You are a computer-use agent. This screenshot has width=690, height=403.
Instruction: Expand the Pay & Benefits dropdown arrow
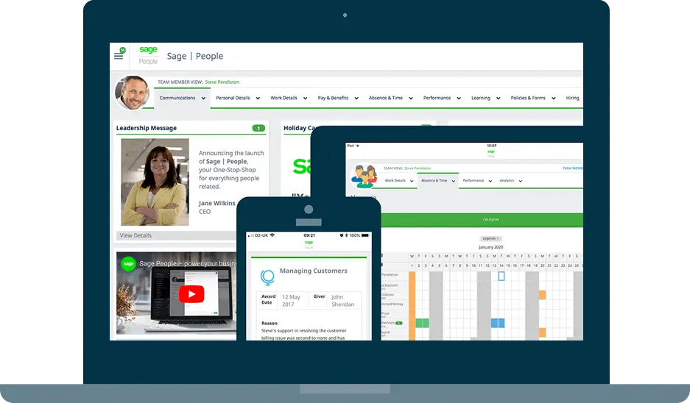(356, 99)
